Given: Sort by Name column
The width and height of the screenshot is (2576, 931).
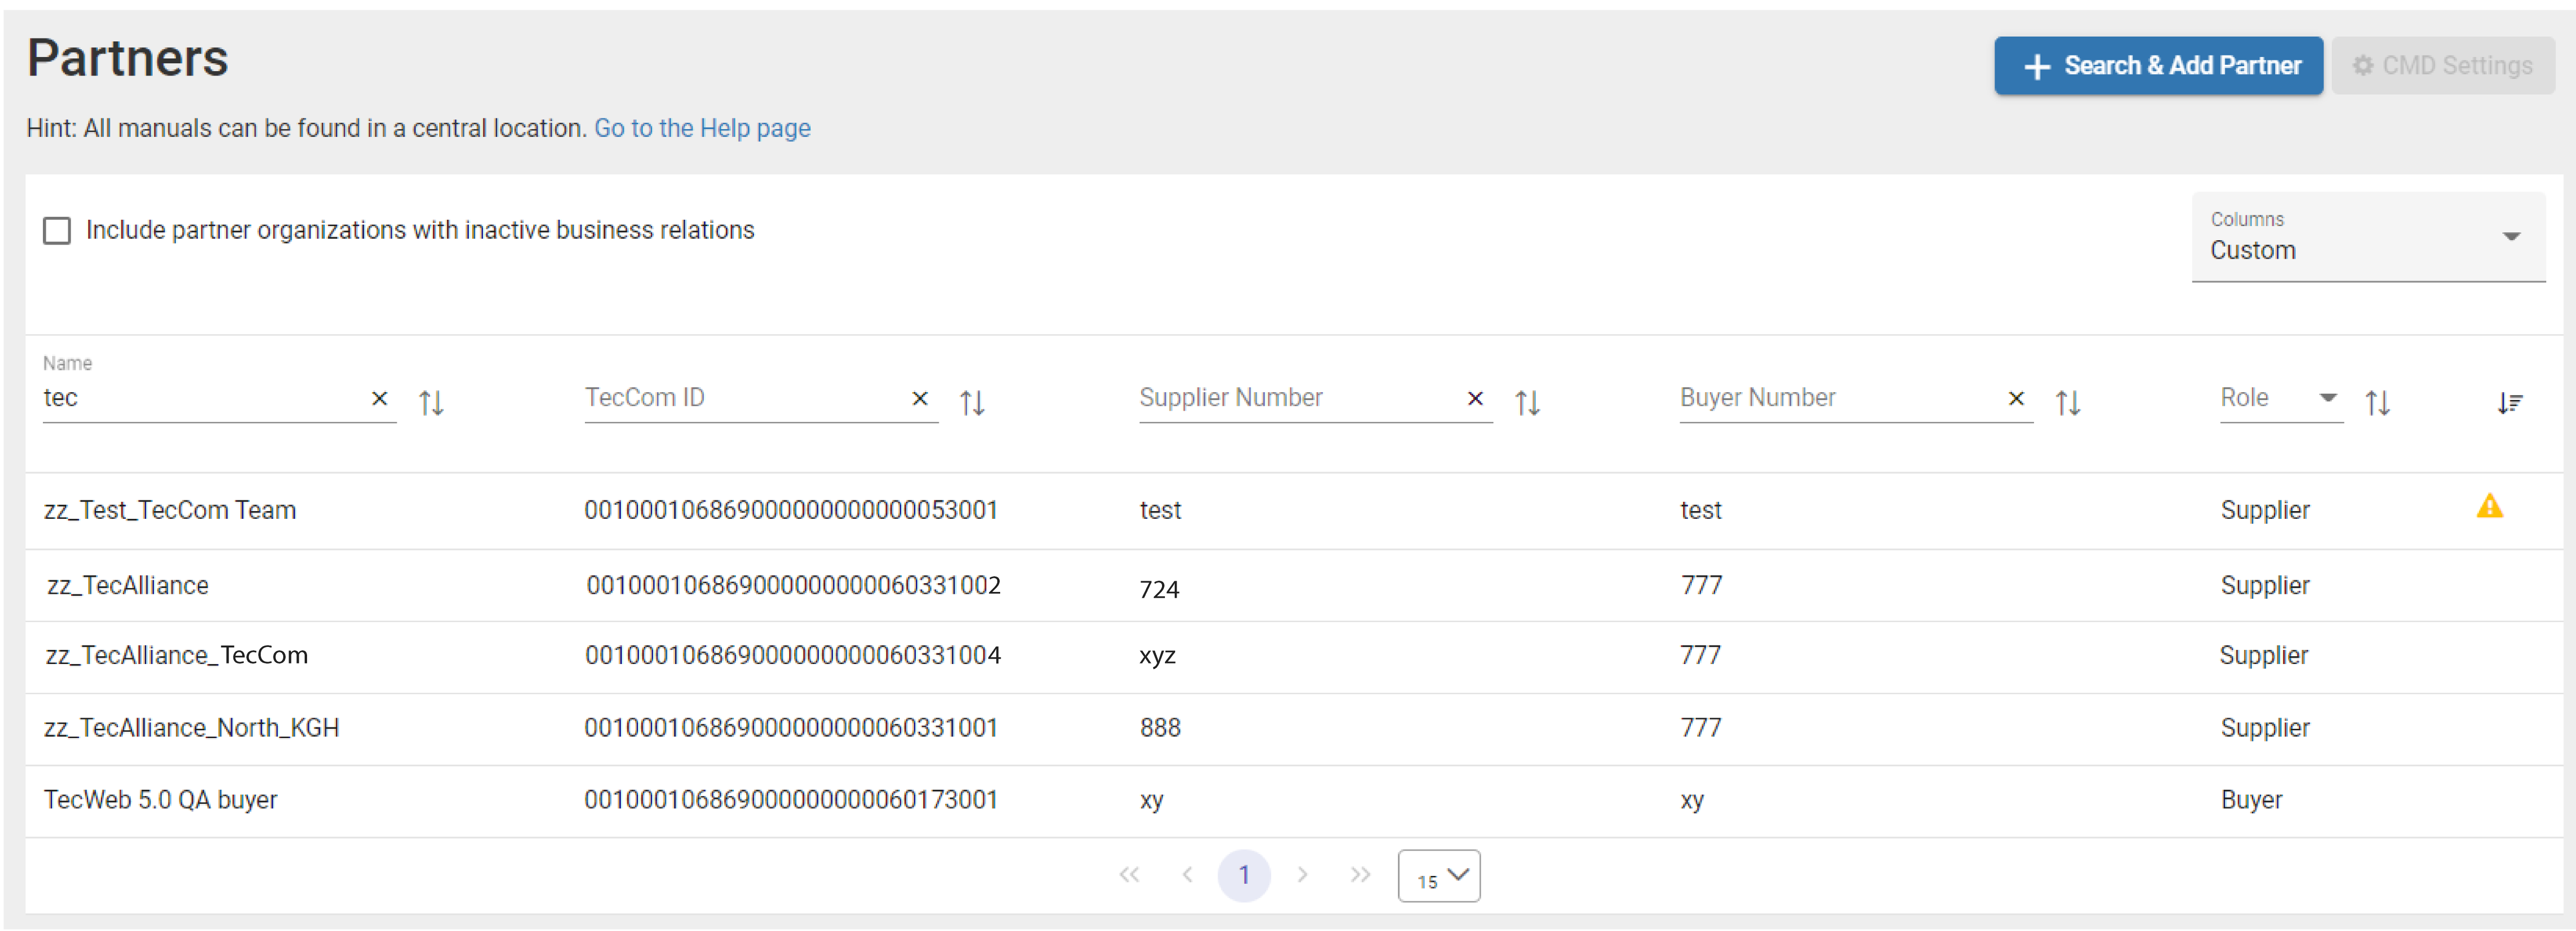Looking at the screenshot, I should (x=431, y=403).
